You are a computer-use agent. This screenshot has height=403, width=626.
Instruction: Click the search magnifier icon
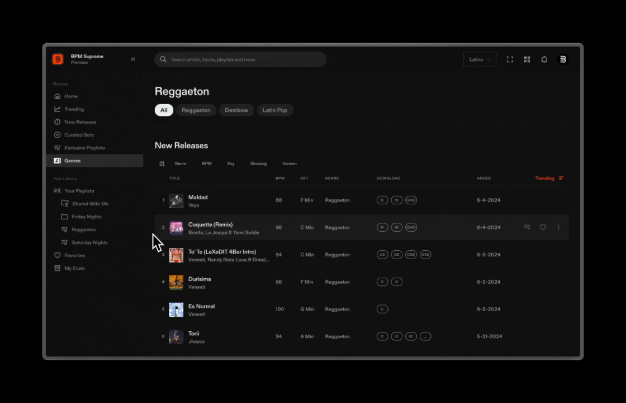163,59
